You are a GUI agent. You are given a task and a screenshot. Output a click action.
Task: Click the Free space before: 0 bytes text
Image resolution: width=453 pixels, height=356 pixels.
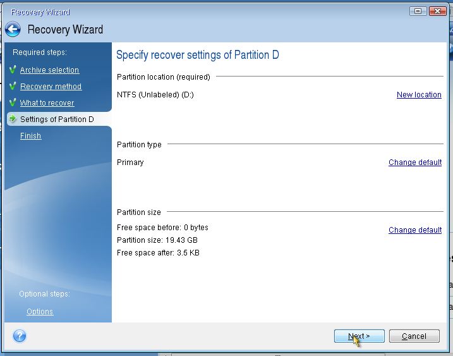pos(162,227)
